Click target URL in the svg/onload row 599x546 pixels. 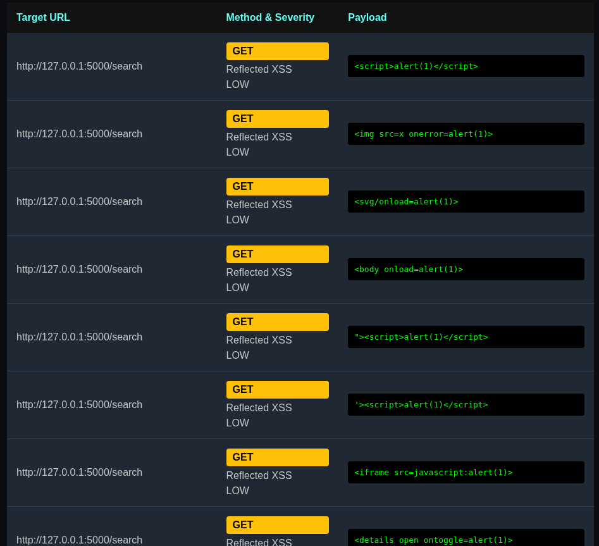80,201
